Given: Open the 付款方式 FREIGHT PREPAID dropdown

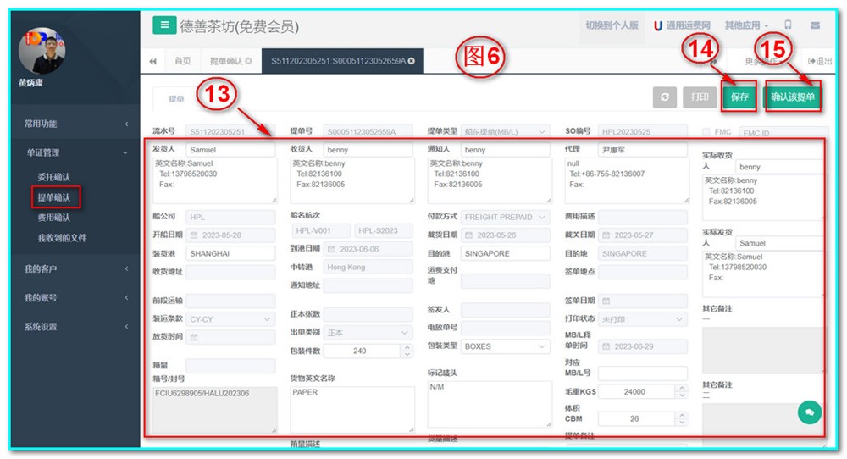Looking at the screenshot, I should click(x=505, y=217).
